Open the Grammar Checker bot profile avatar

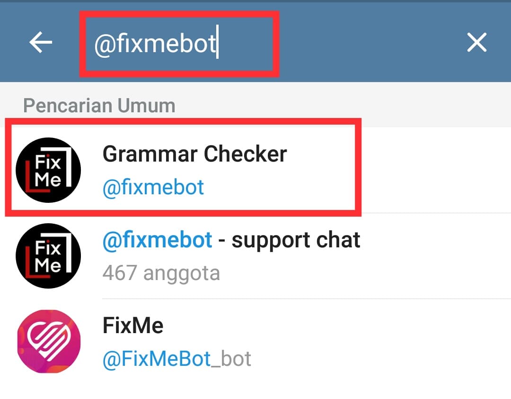coord(48,169)
